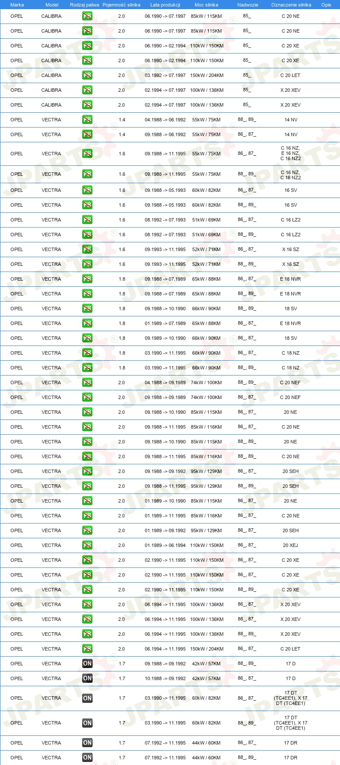
Task: Click the petrol icon in the 16 SV 88_, 89_ row
Action: point(87,205)
